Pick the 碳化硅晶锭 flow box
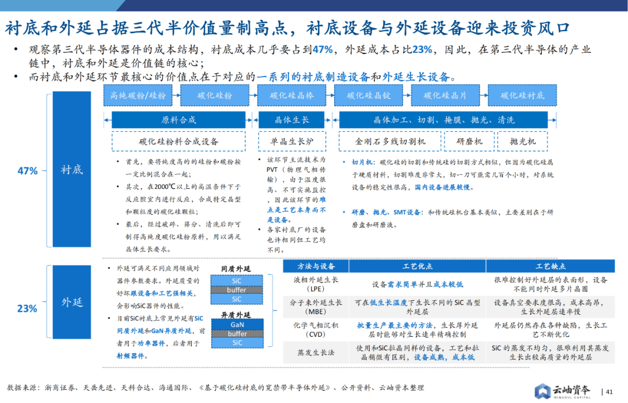The width and height of the screenshot is (628, 403). point(369,95)
